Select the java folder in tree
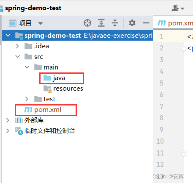 pyautogui.click(x=59, y=78)
